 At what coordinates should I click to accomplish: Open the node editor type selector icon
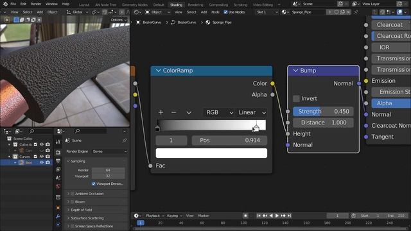point(137,12)
